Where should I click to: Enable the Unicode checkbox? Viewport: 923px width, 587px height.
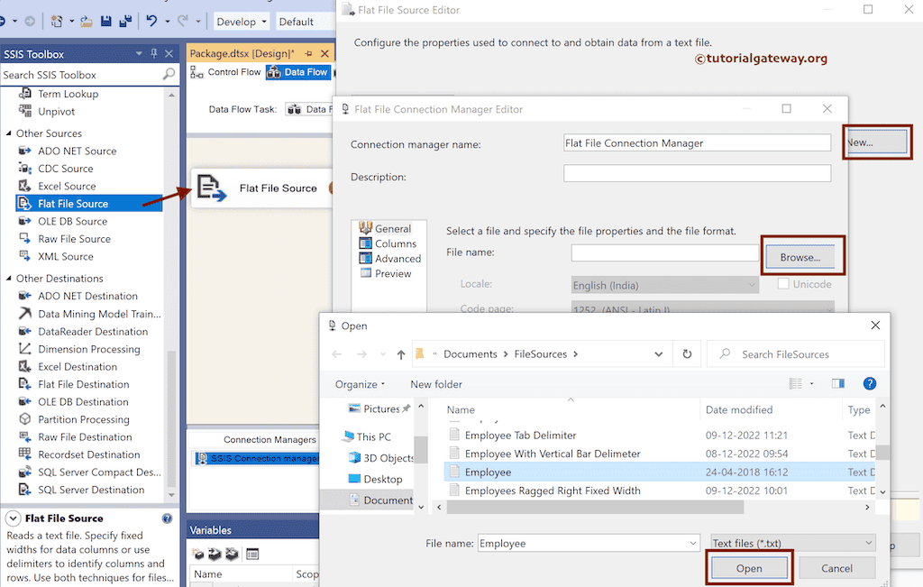click(x=783, y=283)
